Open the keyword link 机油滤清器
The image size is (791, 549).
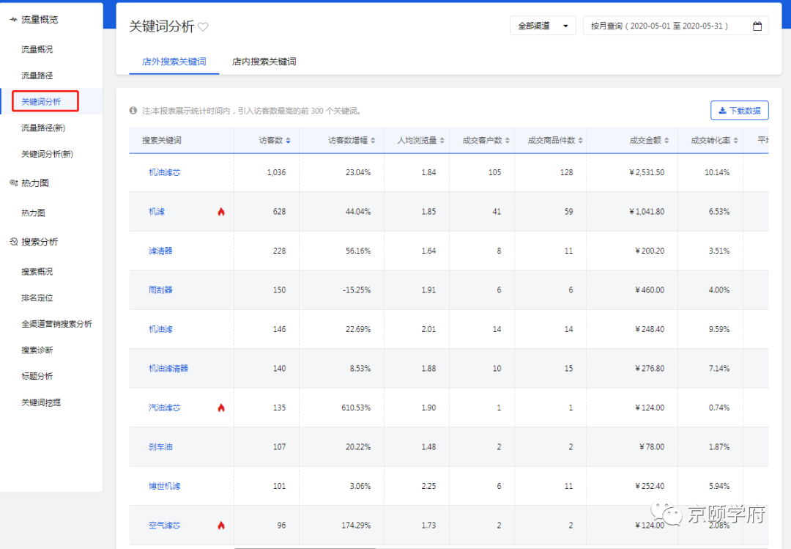(168, 368)
